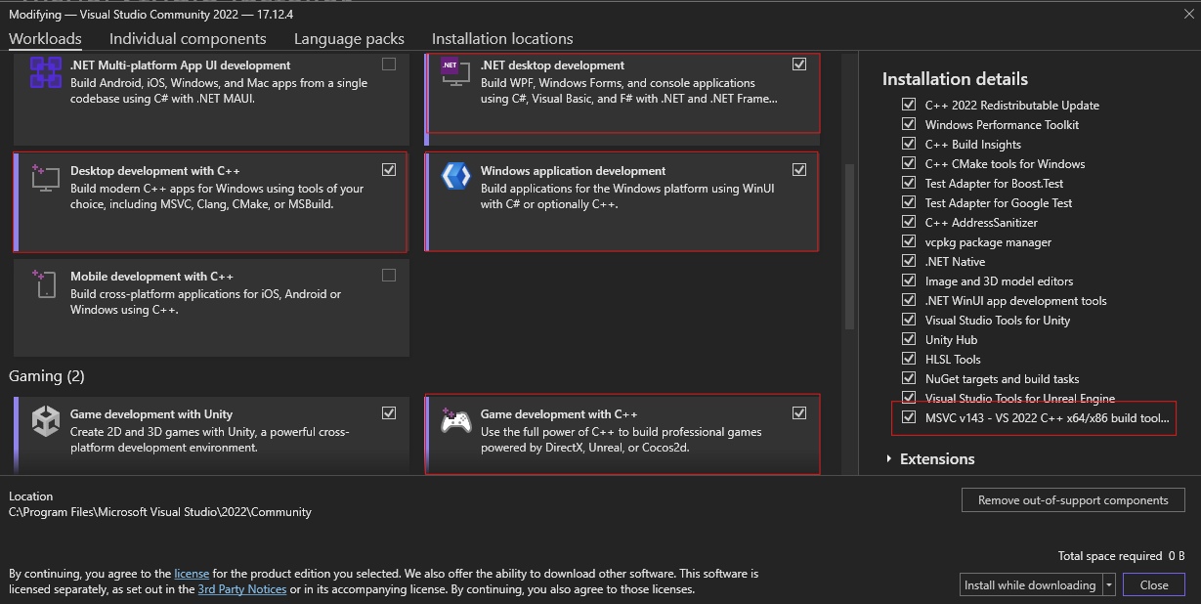Click the Total space required value
This screenshot has width=1201, height=604.
coord(1176,556)
